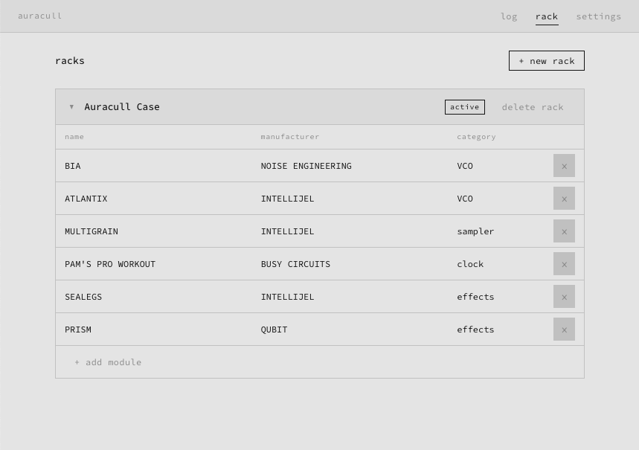Toggle the active rack badge
Viewport: 639px width, 450px height.
coord(464,107)
